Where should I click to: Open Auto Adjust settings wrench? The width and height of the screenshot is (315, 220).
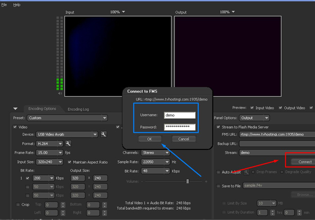[246, 172]
